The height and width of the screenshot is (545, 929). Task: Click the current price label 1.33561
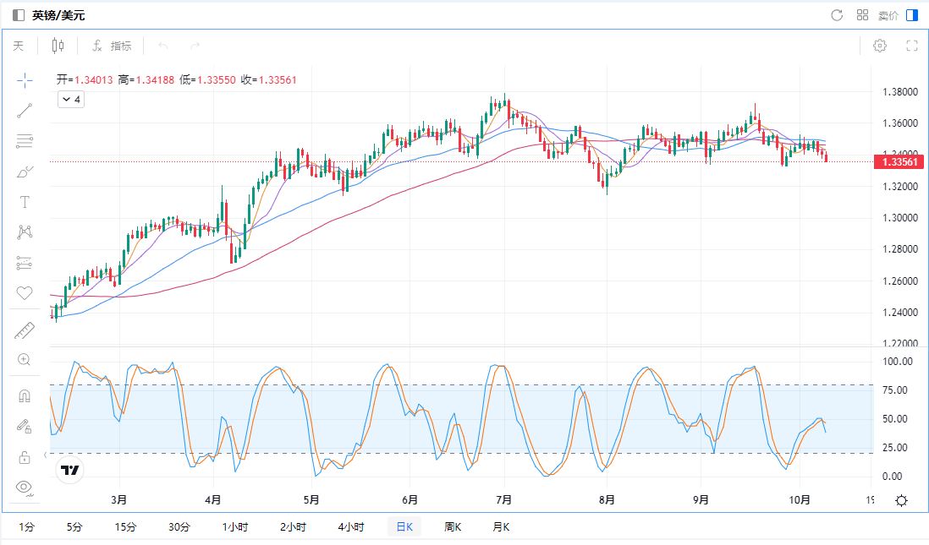point(896,161)
